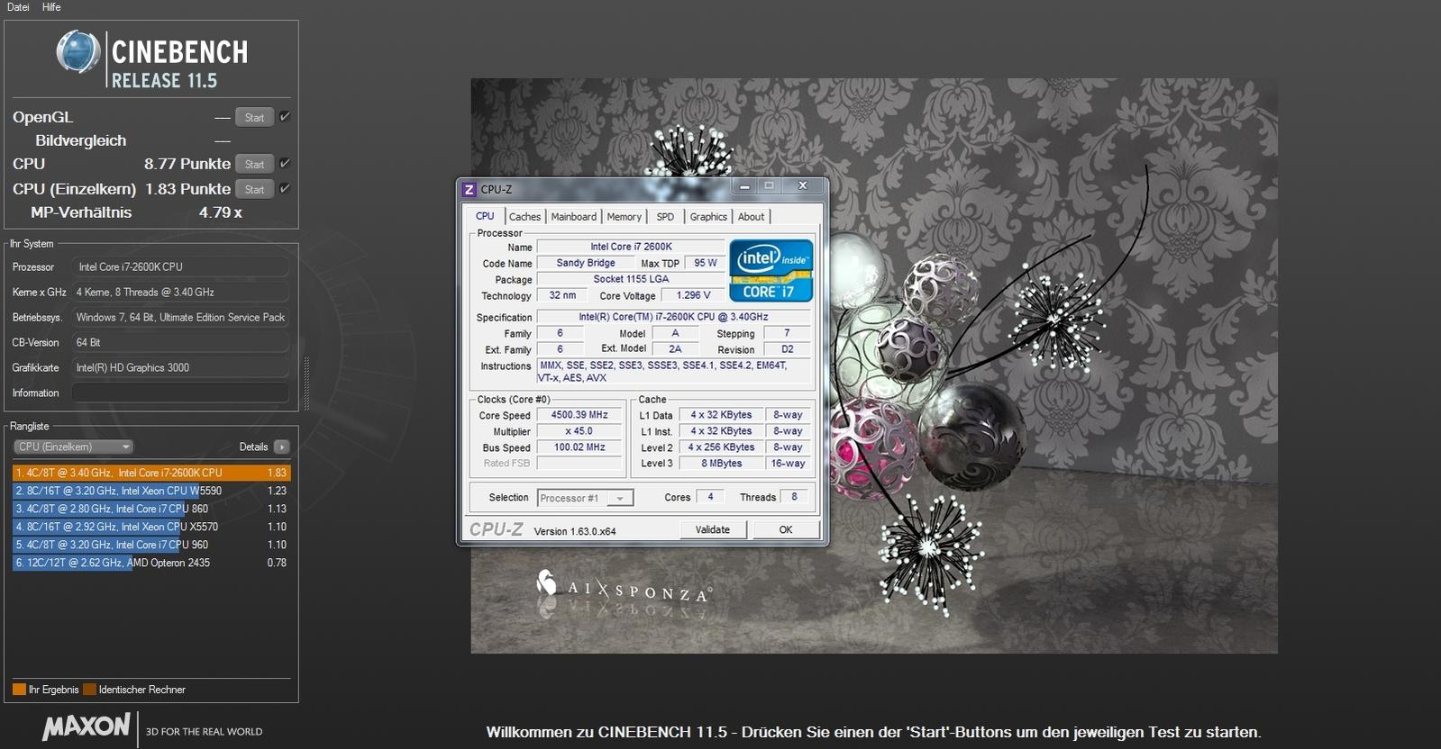Click the Grafikkarte field Intel HD Graphics 3000

pos(180,367)
